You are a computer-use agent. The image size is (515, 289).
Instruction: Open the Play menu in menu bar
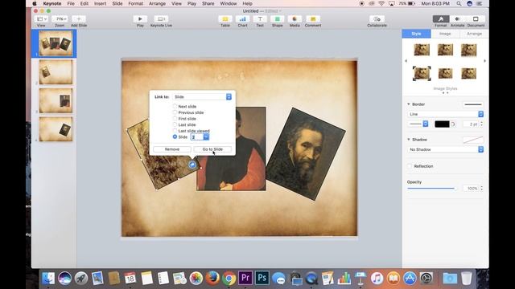192,3
